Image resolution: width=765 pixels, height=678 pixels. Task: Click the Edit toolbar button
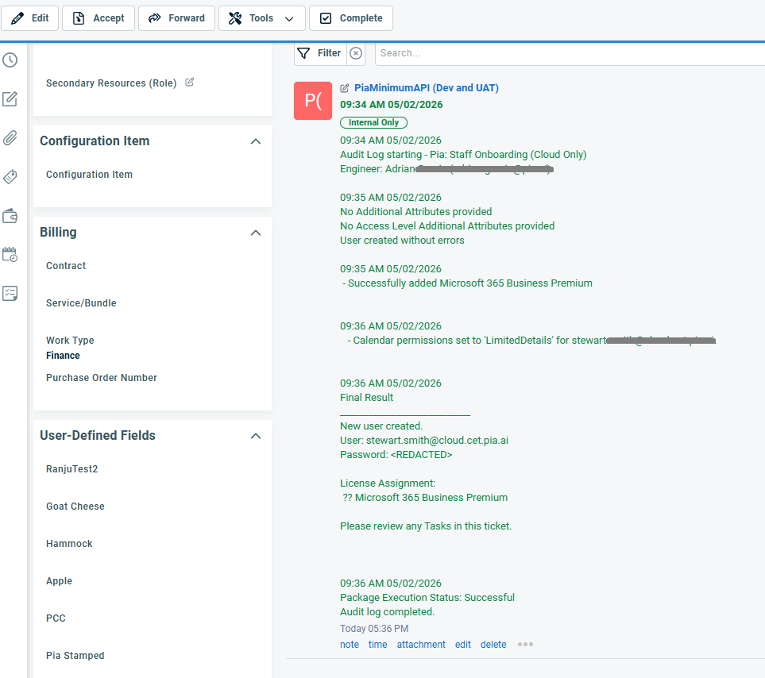[30, 18]
